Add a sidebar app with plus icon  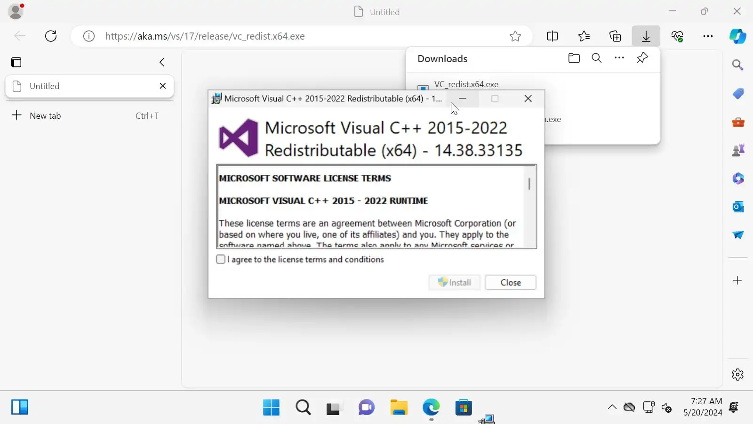(738, 280)
